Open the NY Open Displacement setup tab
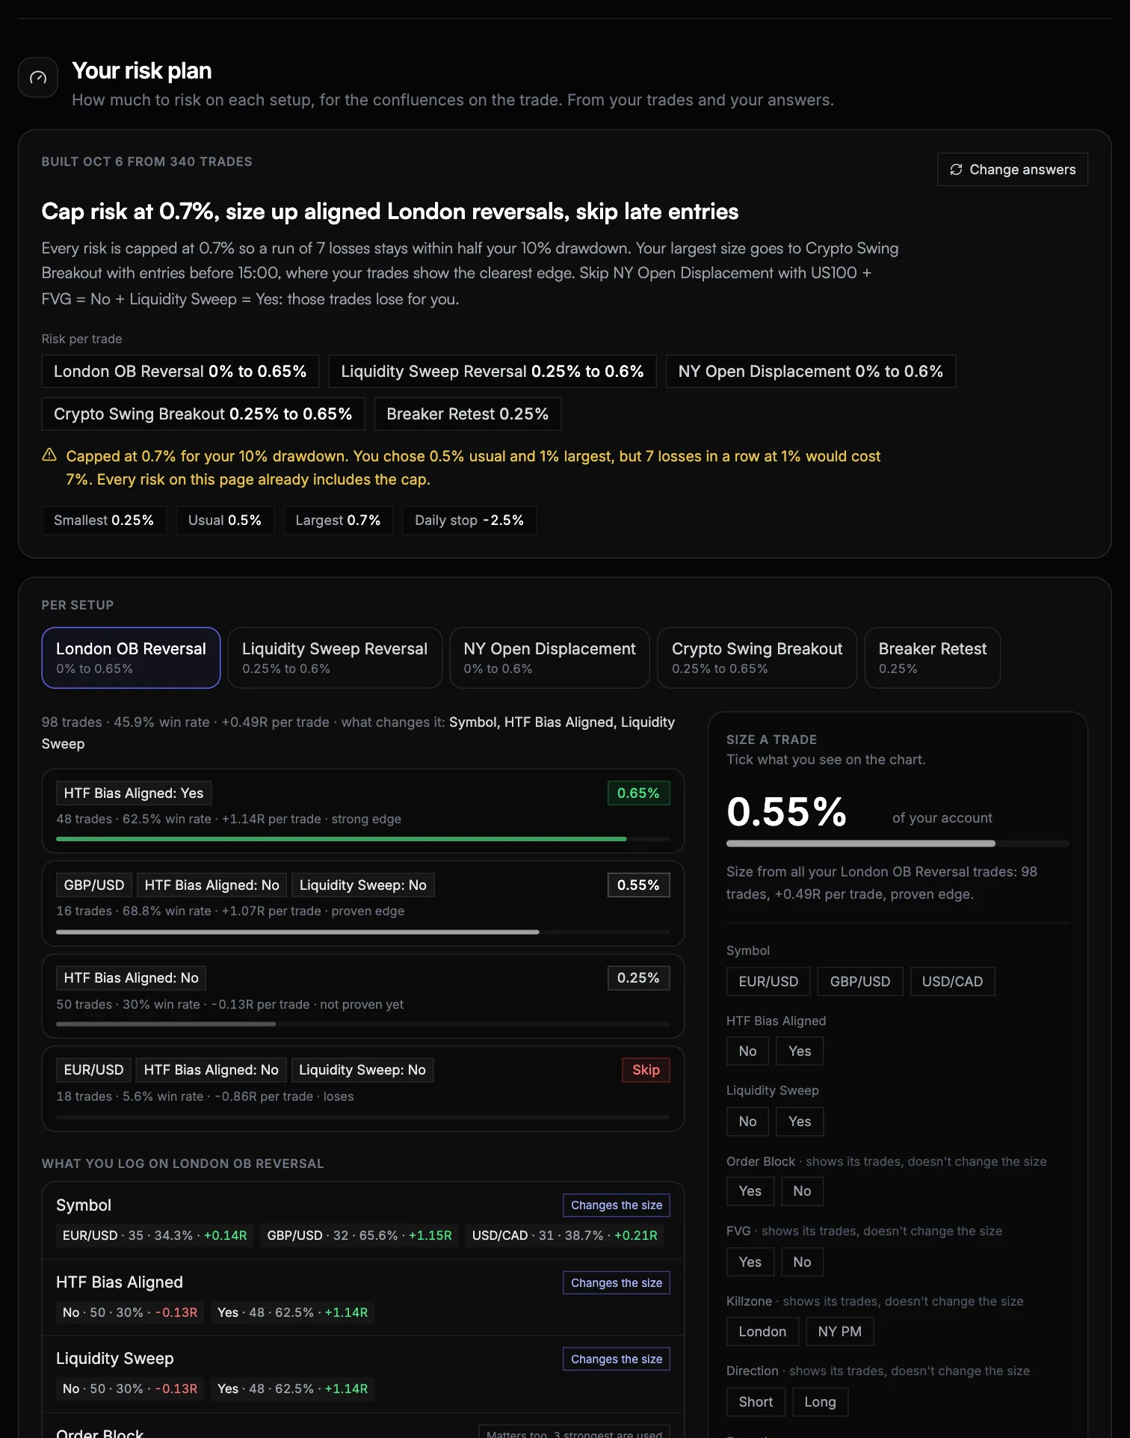1130x1438 pixels. pos(549,657)
